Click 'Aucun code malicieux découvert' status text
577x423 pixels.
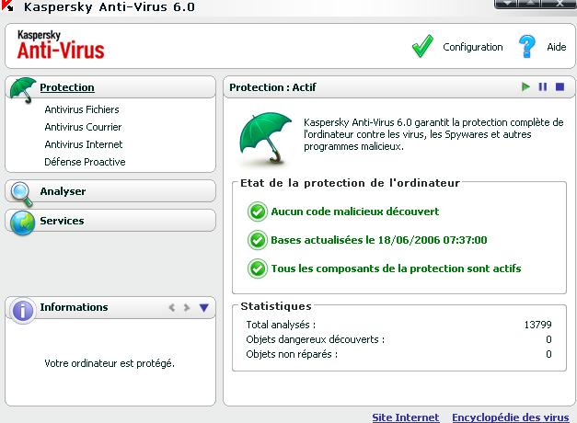(x=355, y=211)
